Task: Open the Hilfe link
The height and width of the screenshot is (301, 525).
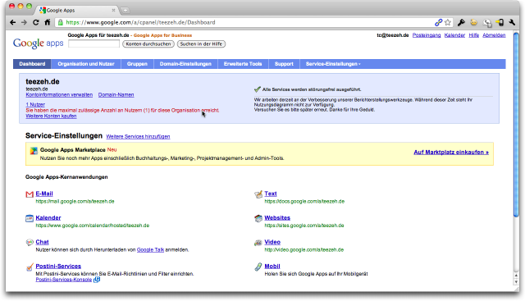Action: pos(474,35)
